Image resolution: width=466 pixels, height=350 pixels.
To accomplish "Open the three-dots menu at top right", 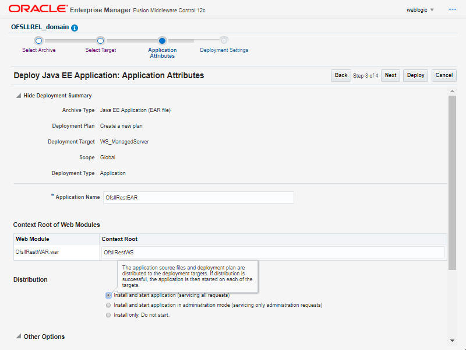I will tap(453, 10).
